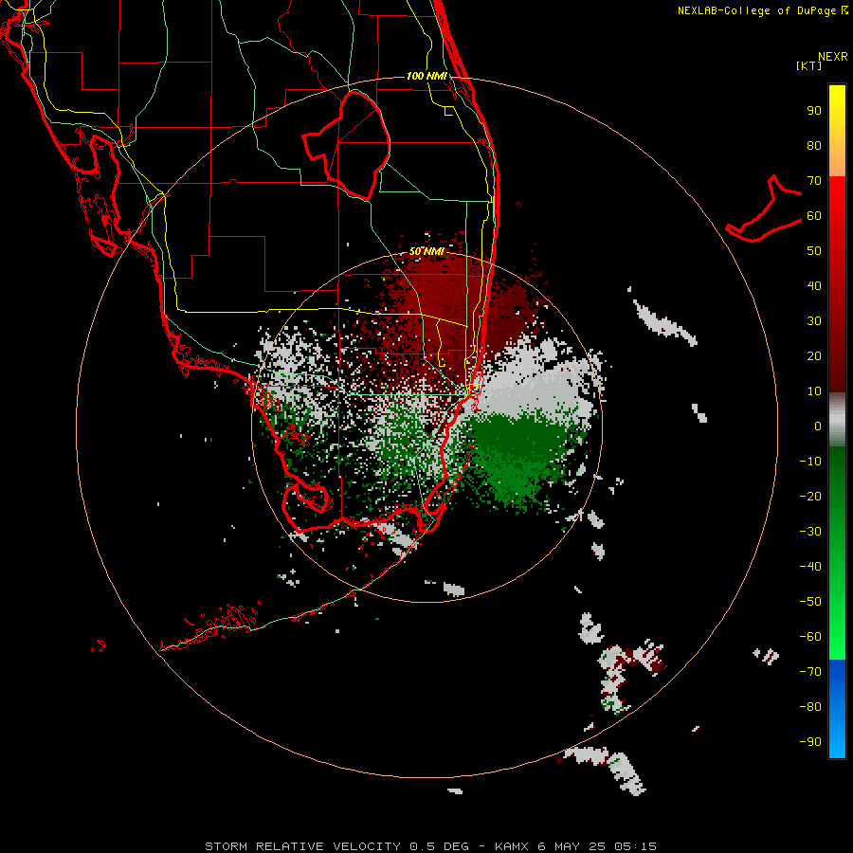
Task: Click the -80 value on the velocity scale
Action: pyautogui.click(x=810, y=707)
